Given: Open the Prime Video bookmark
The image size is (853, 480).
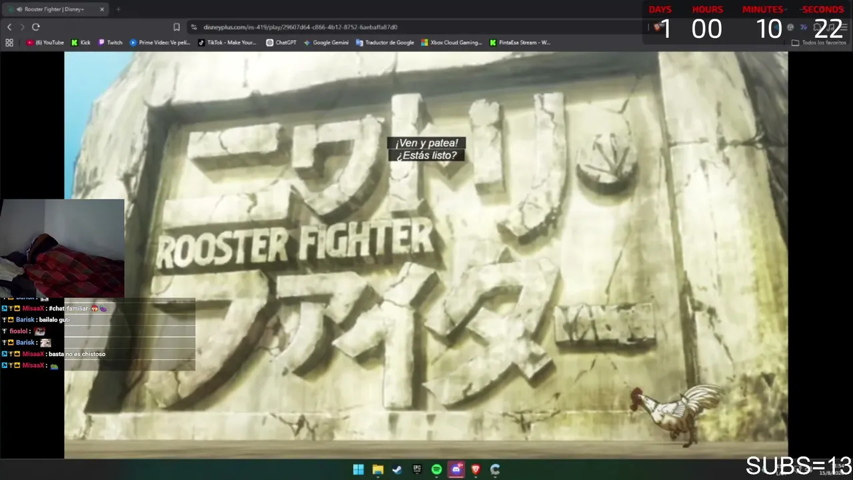Looking at the screenshot, I should (160, 43).
